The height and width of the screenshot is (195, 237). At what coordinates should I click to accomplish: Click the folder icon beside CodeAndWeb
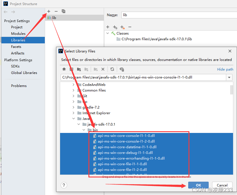(x=79, y=85)
